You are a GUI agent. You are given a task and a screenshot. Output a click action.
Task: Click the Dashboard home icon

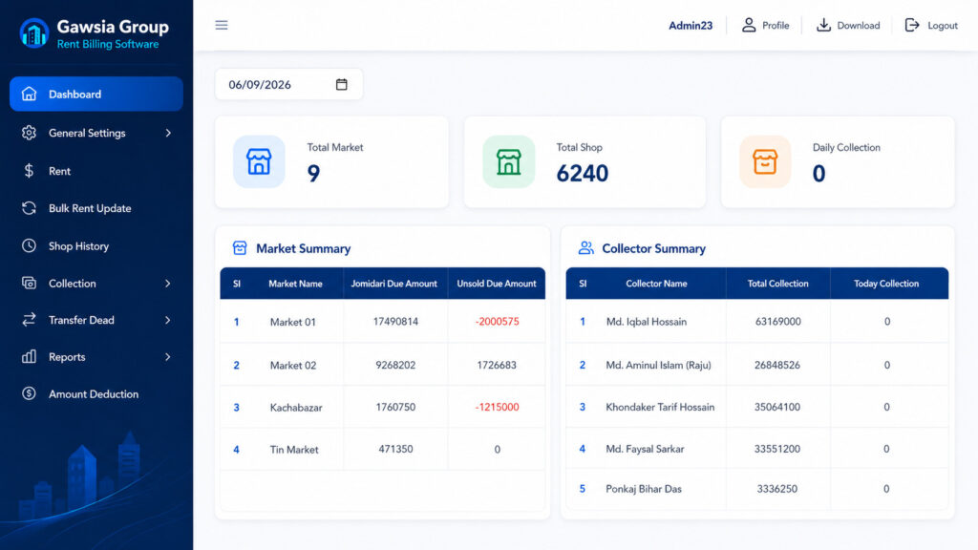29,94
